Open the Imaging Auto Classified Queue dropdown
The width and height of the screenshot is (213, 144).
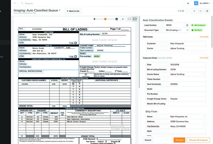(59, 10)
